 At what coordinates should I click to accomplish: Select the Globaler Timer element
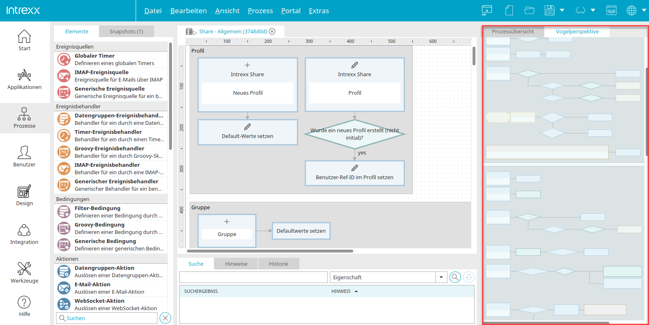(x=111, y=59)
